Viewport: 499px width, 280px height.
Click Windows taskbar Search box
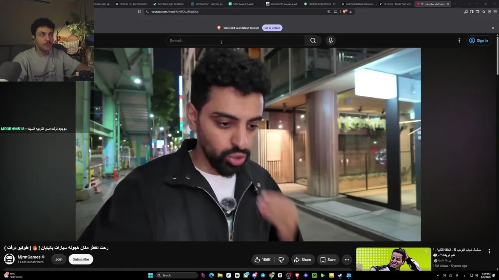click(x=177, y=275)
